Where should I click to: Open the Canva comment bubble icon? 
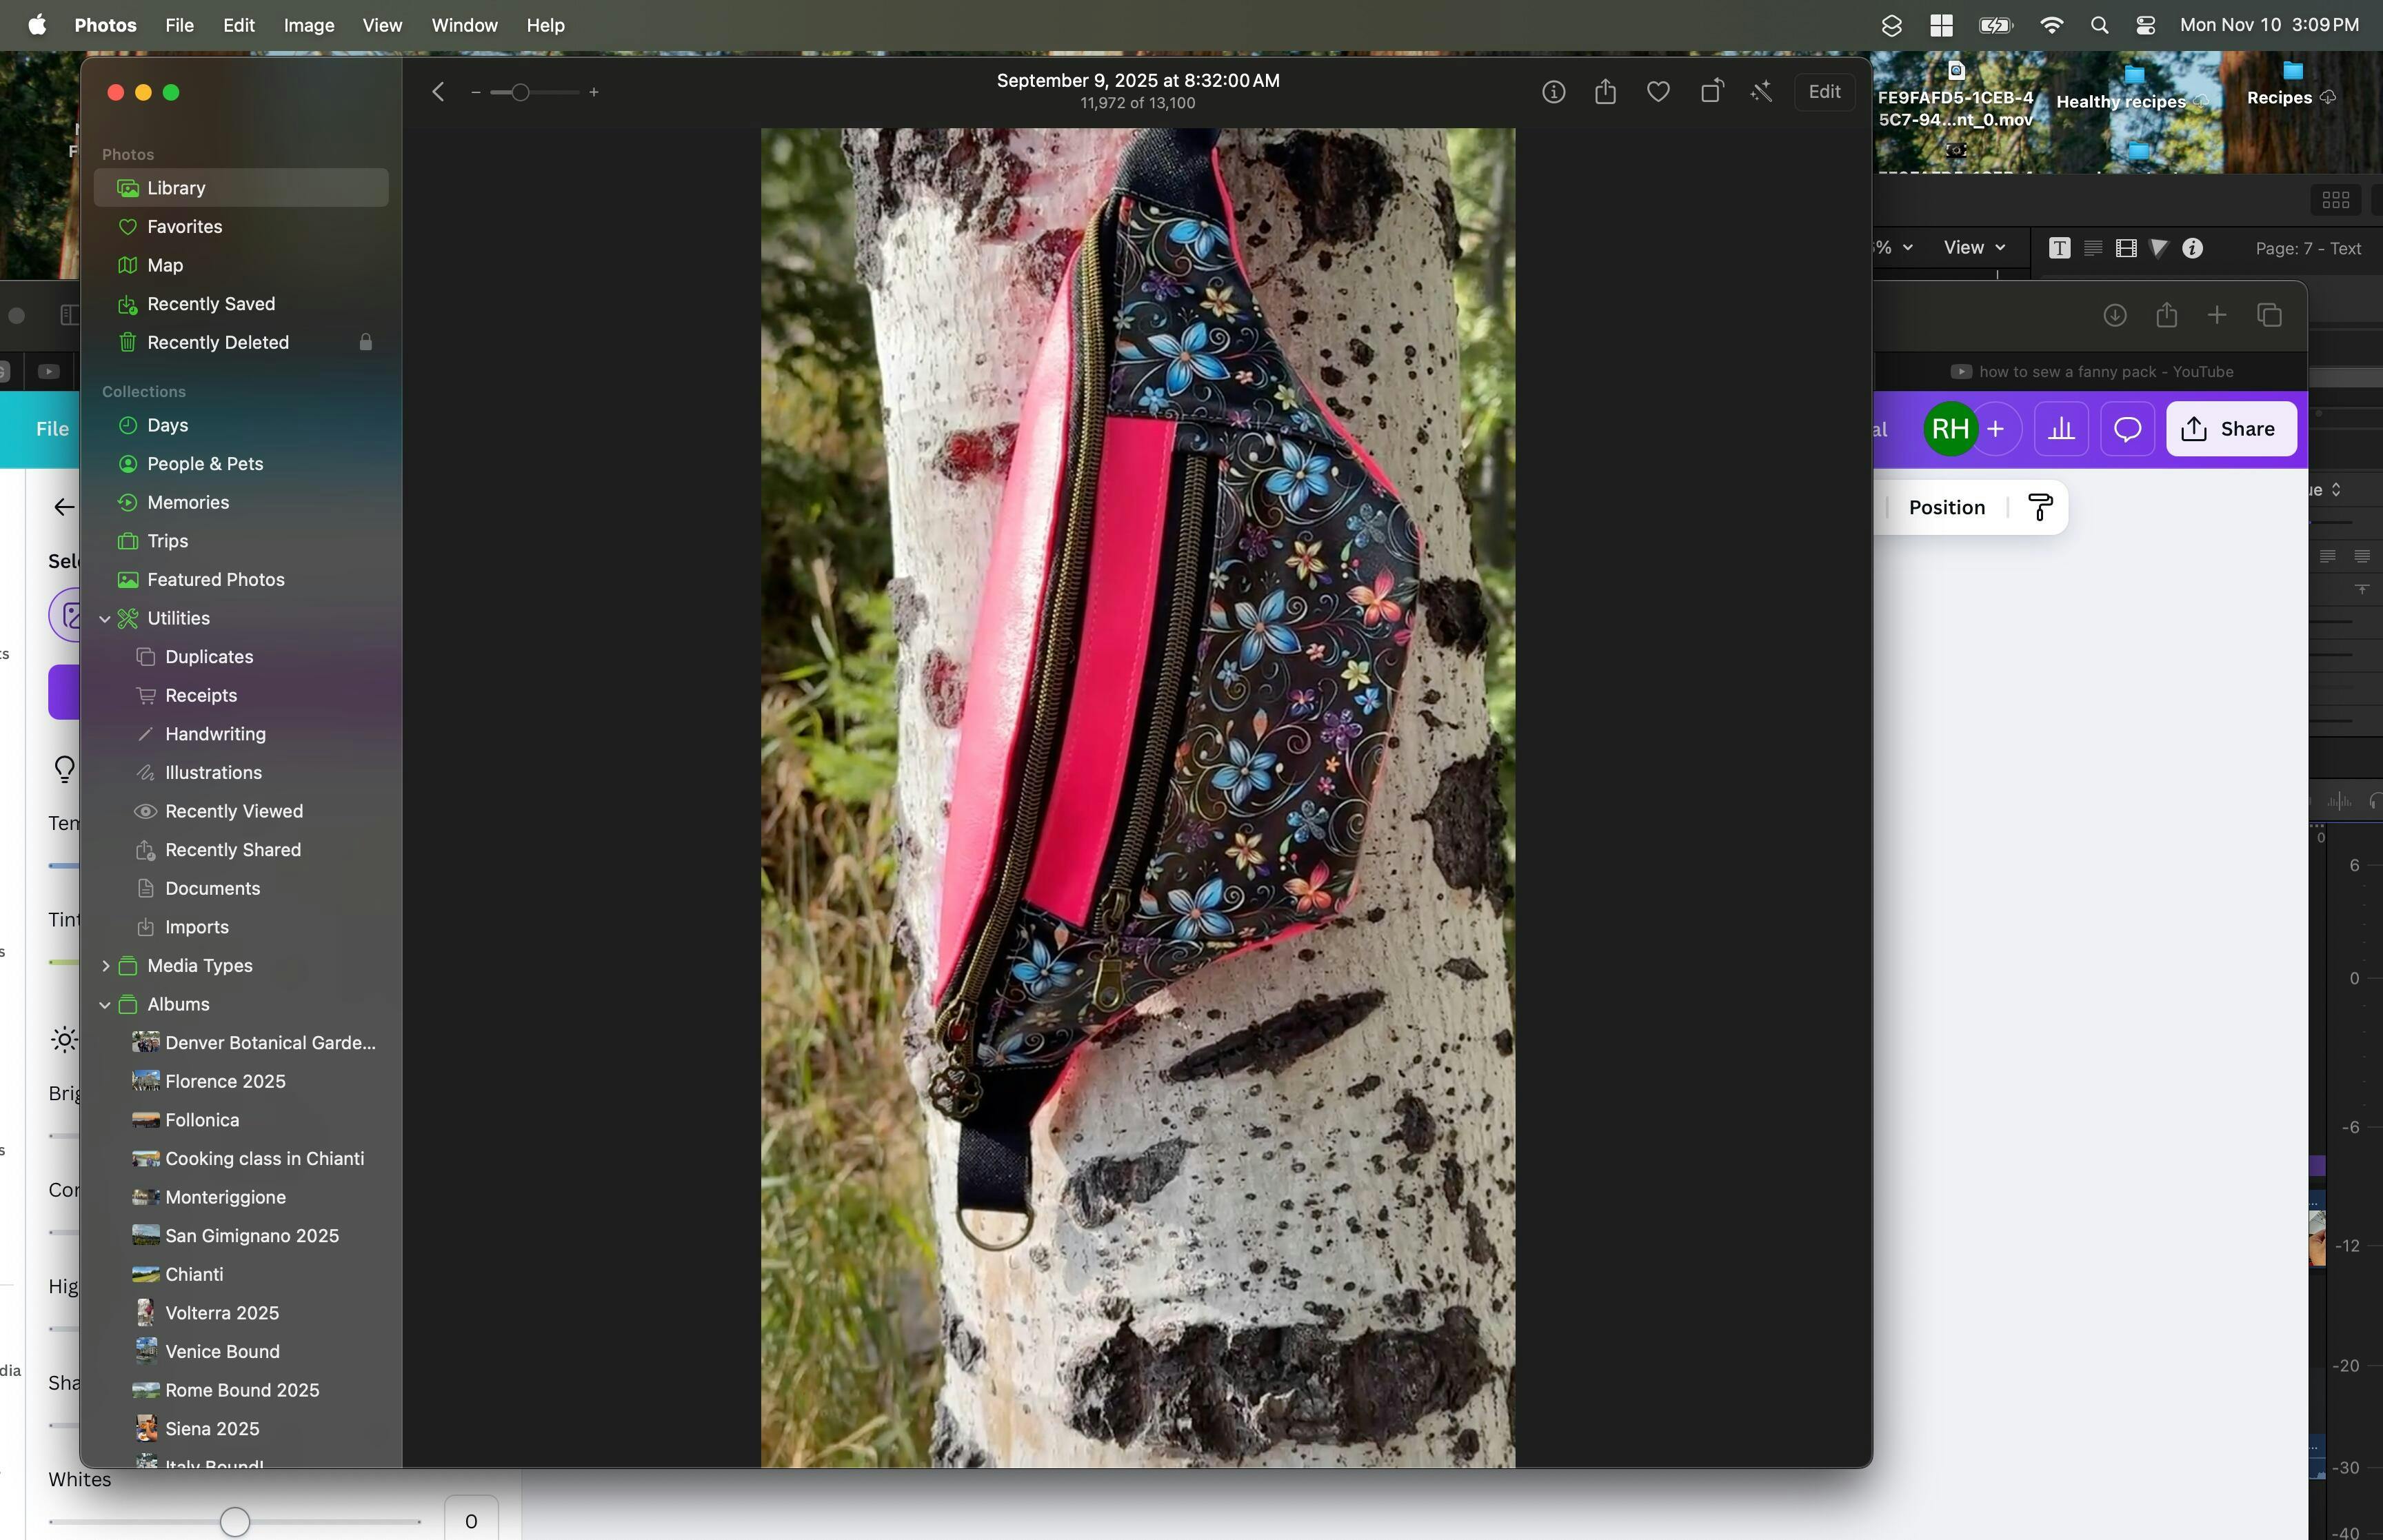pyautogui.click(x=2127, y=429)
